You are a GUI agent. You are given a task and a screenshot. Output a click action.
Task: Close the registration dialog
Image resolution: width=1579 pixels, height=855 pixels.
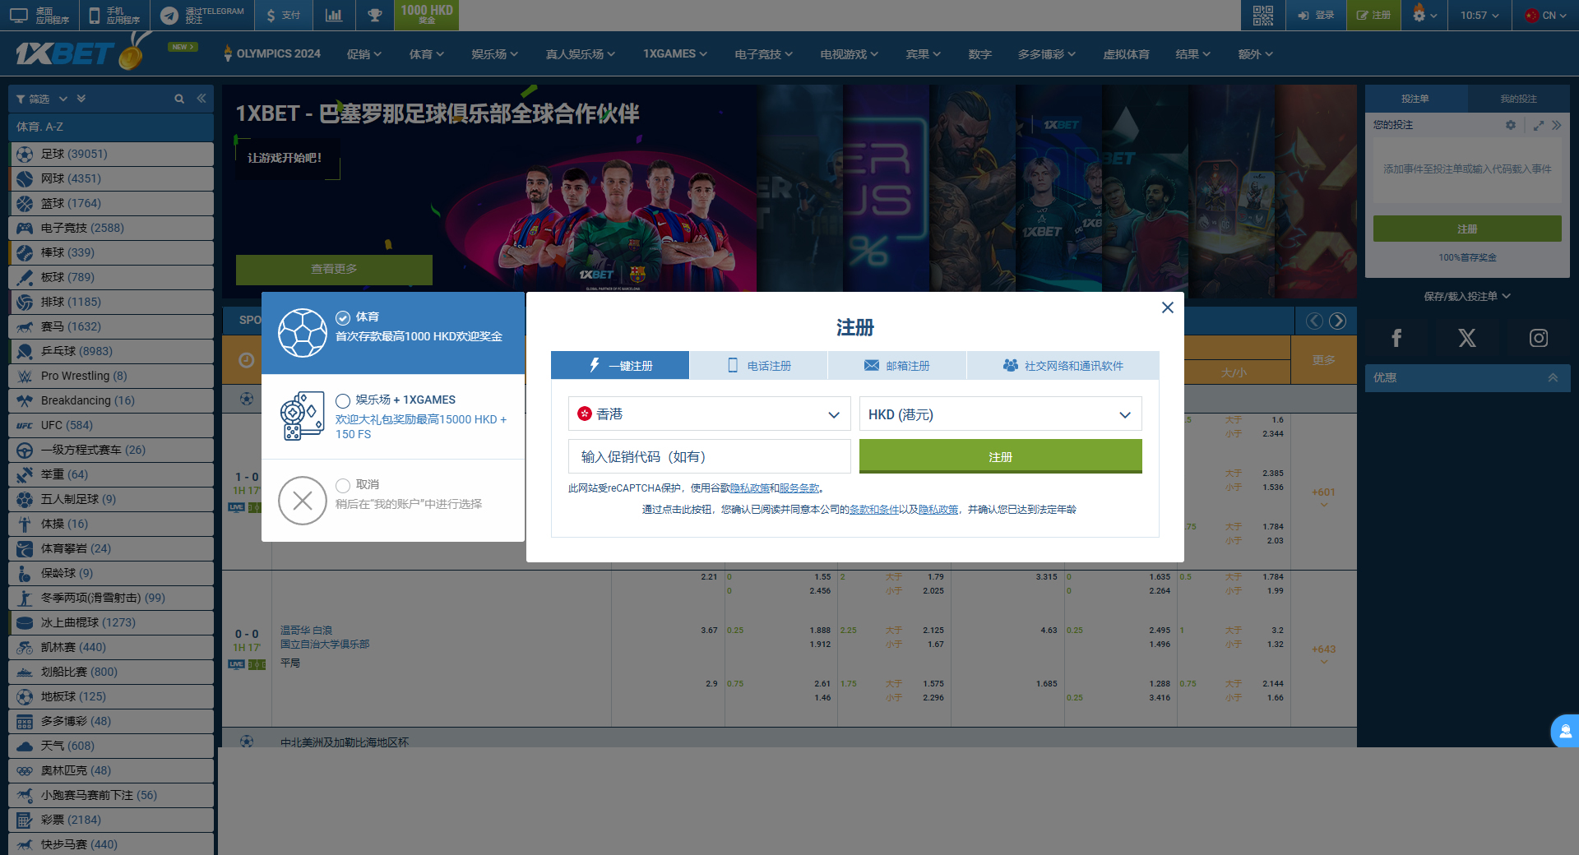[x=1167, y=307]
